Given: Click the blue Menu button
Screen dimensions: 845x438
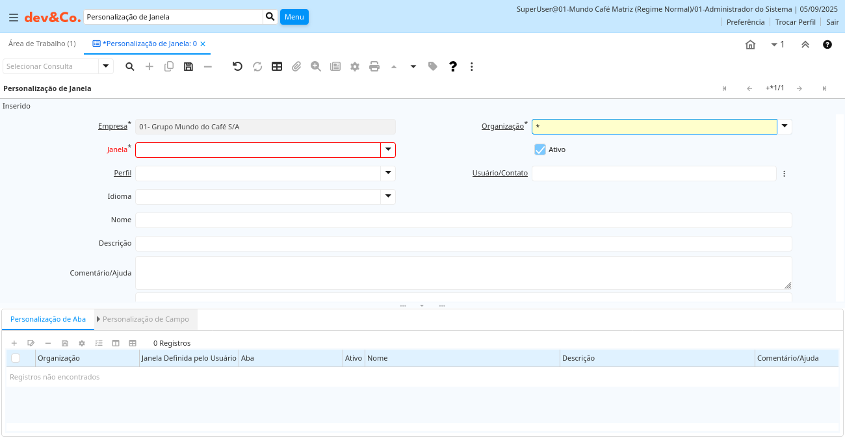Looking at the screenshot, I should [x=294, y=17].
